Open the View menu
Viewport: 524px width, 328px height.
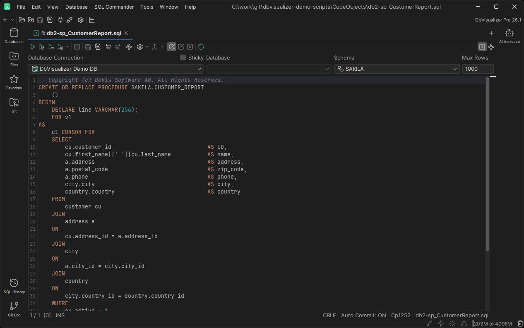point(53,7)
